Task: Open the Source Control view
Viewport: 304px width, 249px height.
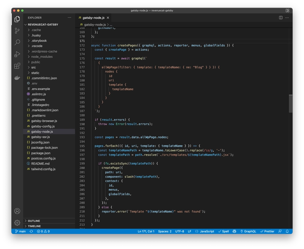Action: pyautogui.click(x=17, y=31)
